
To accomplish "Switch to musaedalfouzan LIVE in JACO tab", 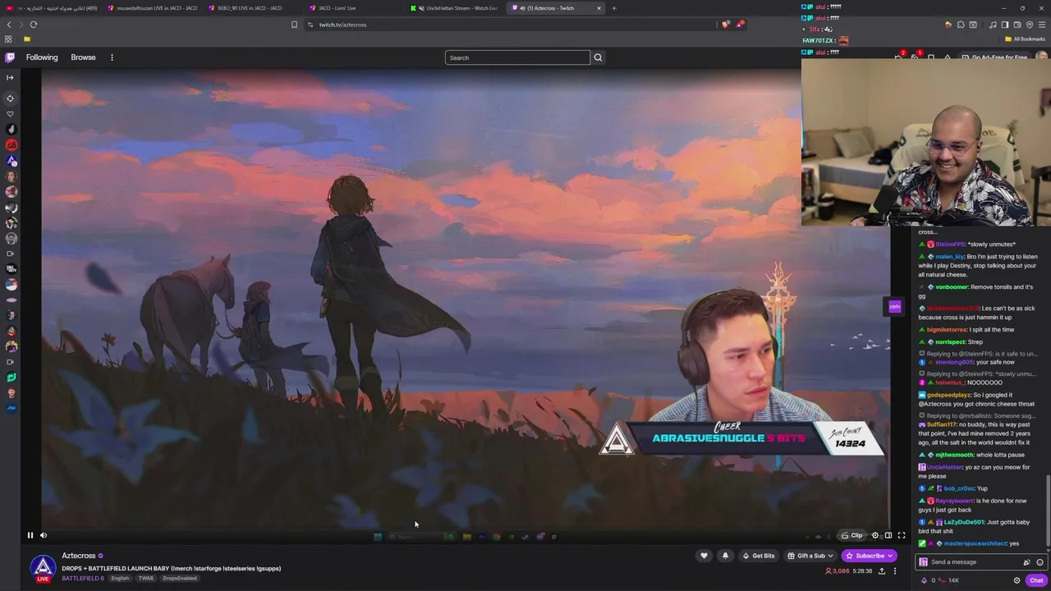I will [152, 8].
